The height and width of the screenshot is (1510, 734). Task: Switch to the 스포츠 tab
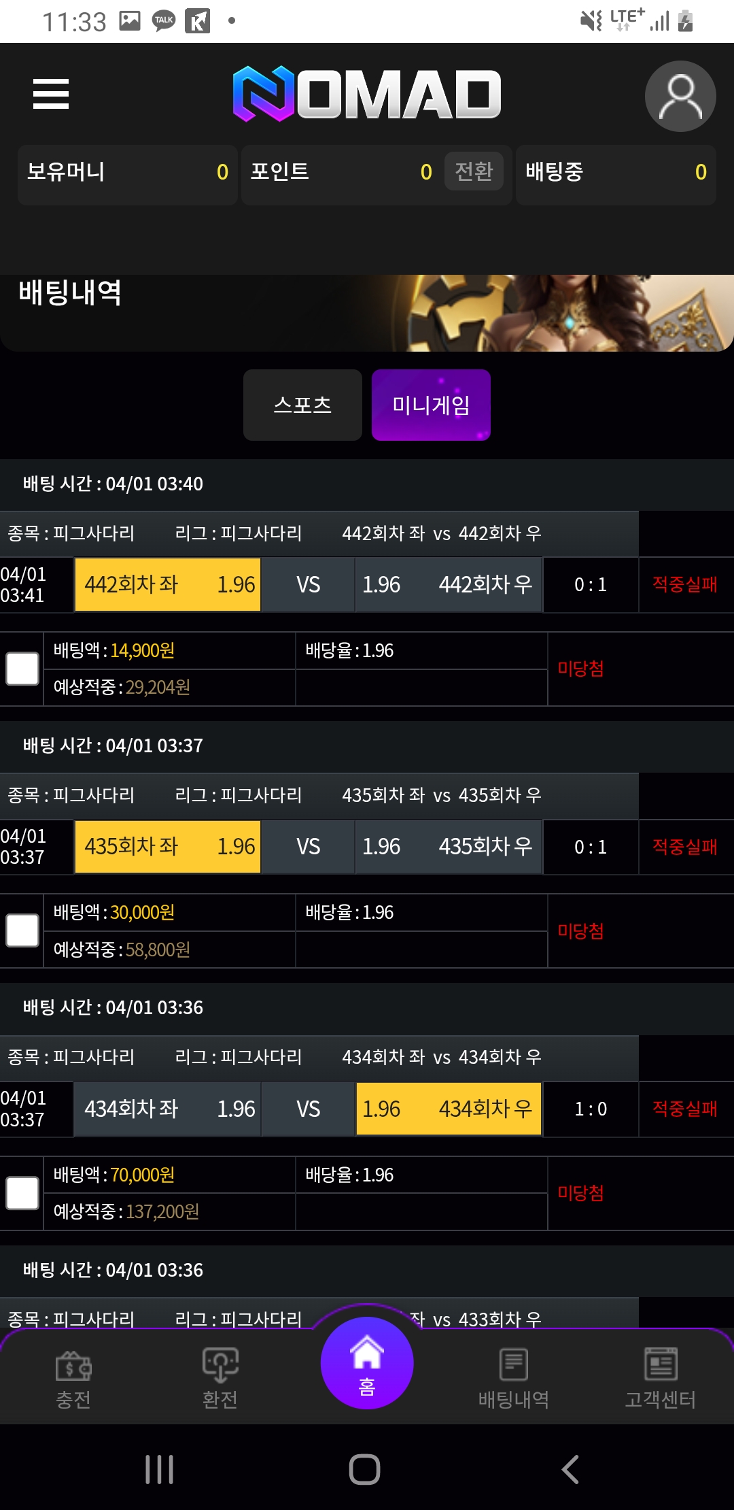click(x=302, y=405)
